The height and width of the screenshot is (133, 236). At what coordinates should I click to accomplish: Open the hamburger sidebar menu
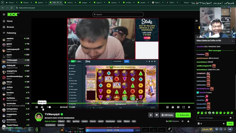point(4,14)
